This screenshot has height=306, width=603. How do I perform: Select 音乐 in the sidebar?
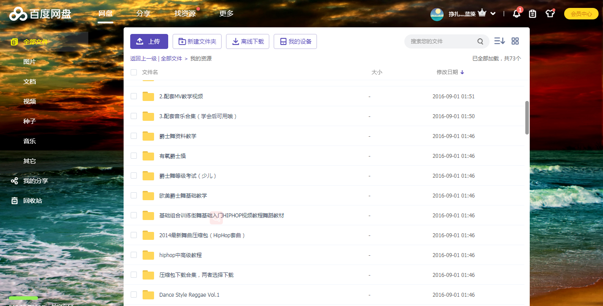tap(30, 141)
